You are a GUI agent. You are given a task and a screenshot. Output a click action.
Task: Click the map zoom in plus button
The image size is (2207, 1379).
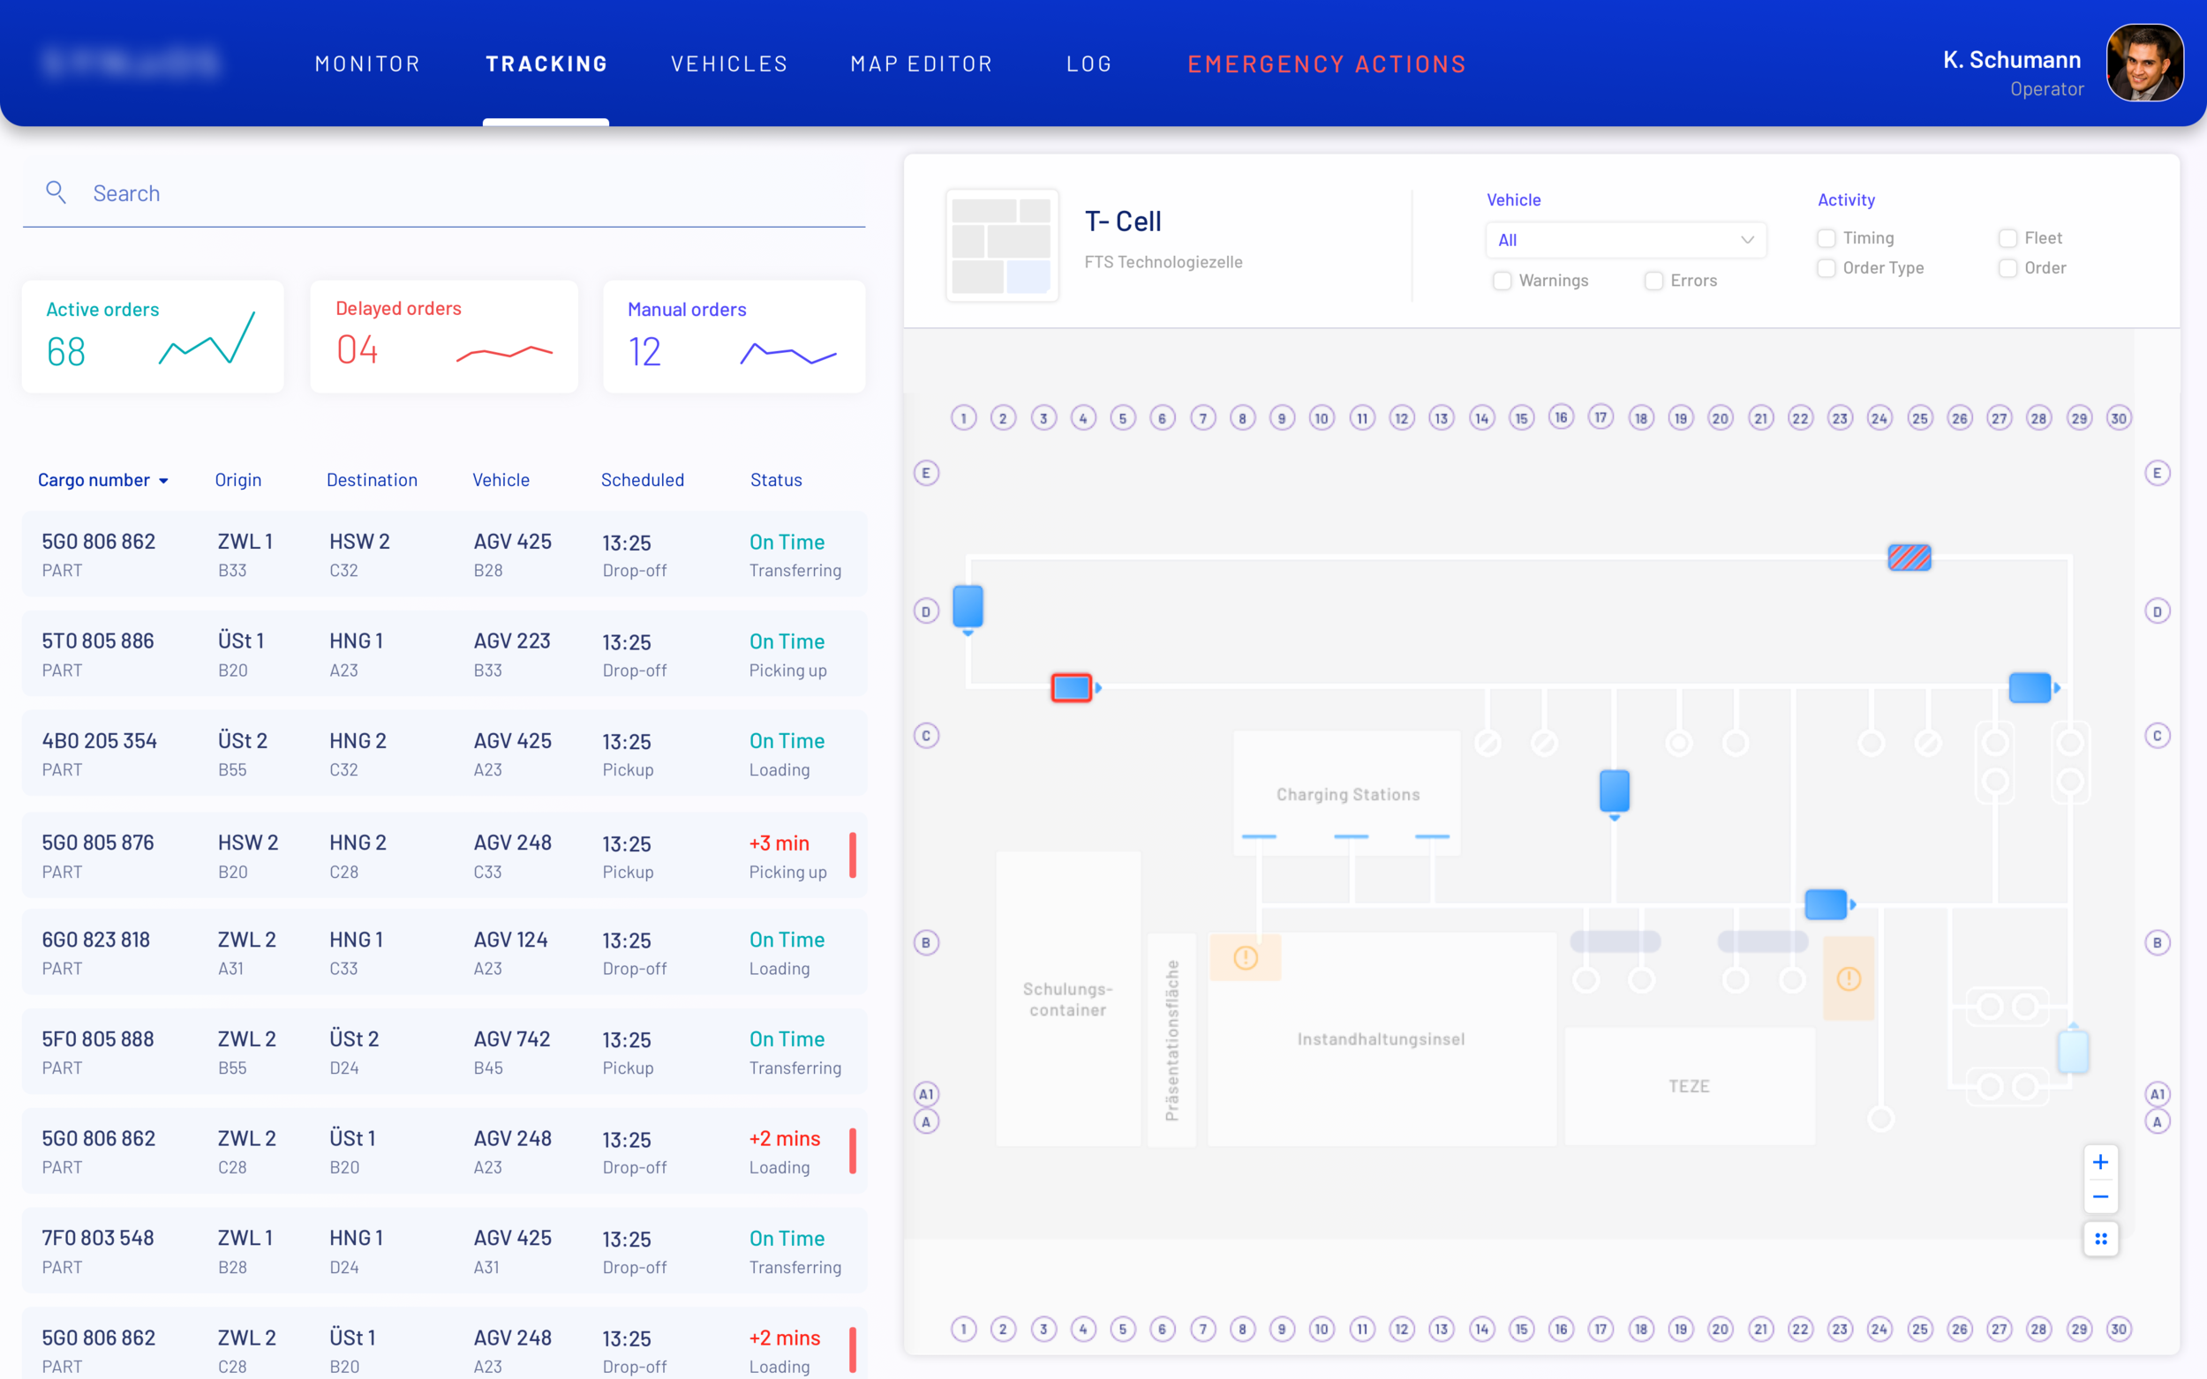pos(2100,1162)
